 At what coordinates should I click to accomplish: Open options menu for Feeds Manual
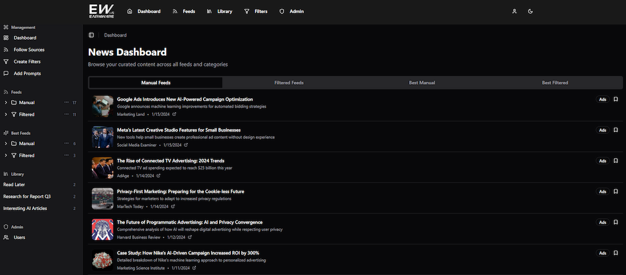tap(66, 102)
